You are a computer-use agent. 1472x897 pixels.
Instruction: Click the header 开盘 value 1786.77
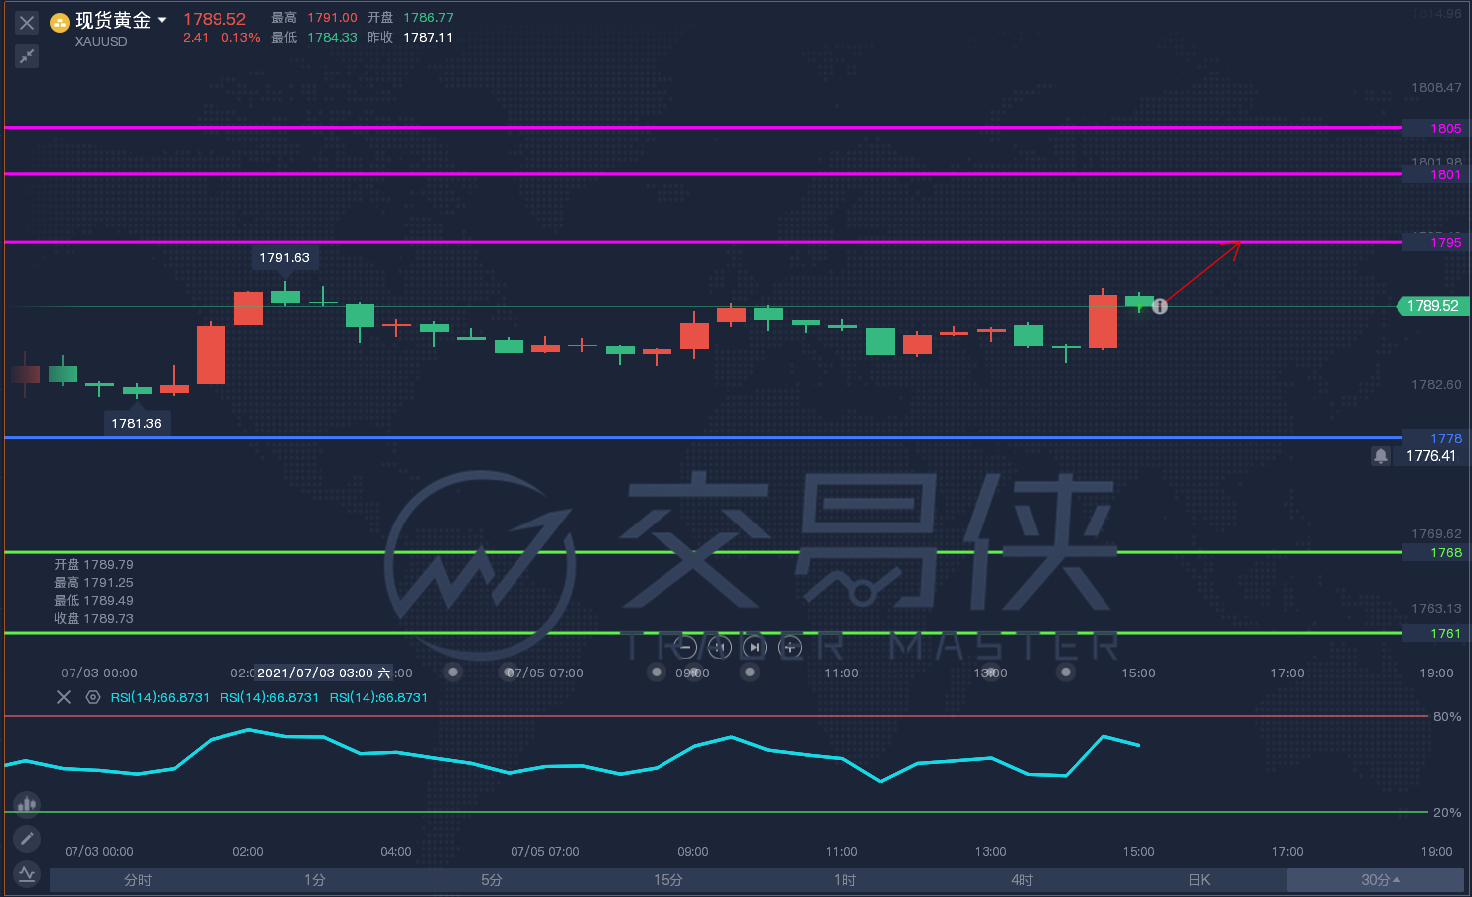tap(428, 18)
